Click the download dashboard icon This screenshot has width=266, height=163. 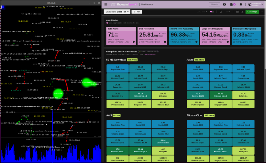tap(242, 12)
